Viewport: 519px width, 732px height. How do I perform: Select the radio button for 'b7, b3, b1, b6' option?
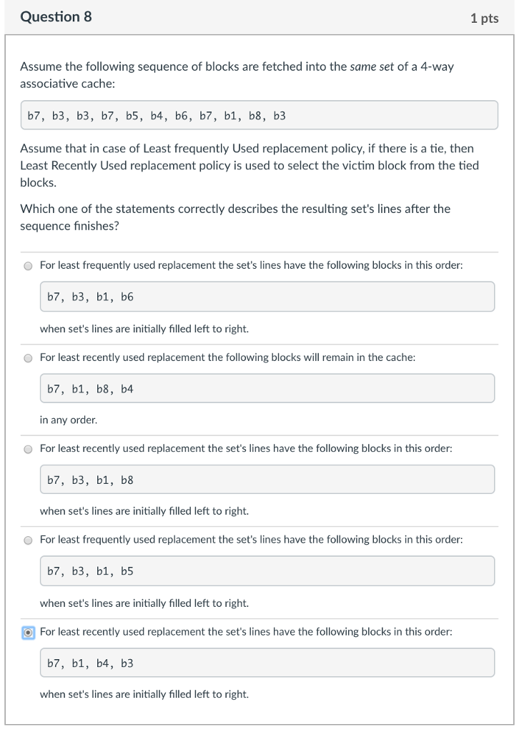click(x=28, y=265)
